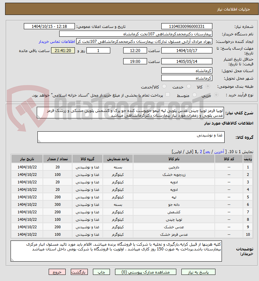Click the تعداد / مقدار column header
The width and height of the screenshot is (259, 281).
(58, 159)
